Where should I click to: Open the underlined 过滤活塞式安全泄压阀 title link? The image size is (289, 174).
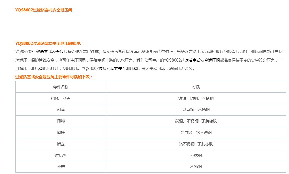[52, 10]
